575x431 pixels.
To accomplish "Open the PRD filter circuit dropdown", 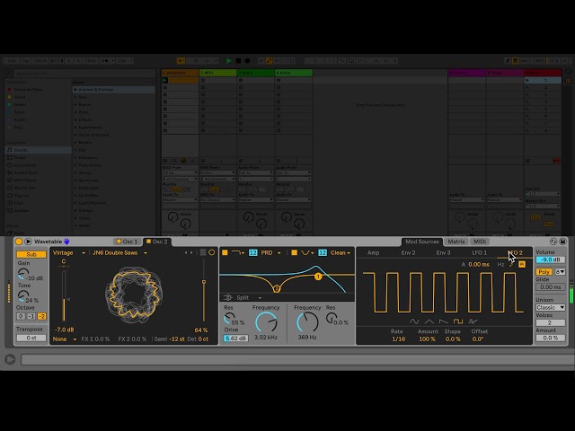I will pos(270,253).
